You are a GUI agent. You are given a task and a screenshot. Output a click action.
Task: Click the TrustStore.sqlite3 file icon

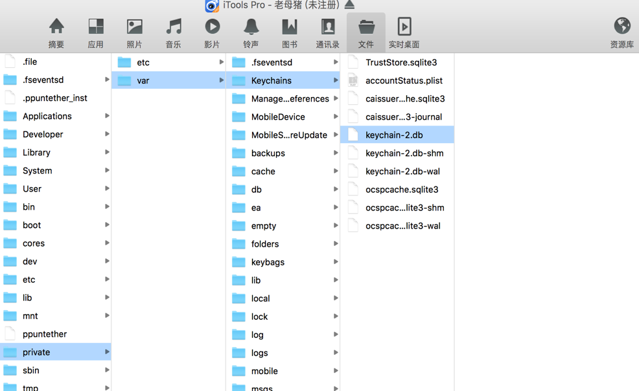[353, 62]
